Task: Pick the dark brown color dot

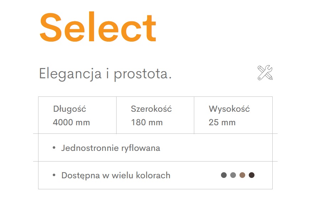Action: coord(252,175)
